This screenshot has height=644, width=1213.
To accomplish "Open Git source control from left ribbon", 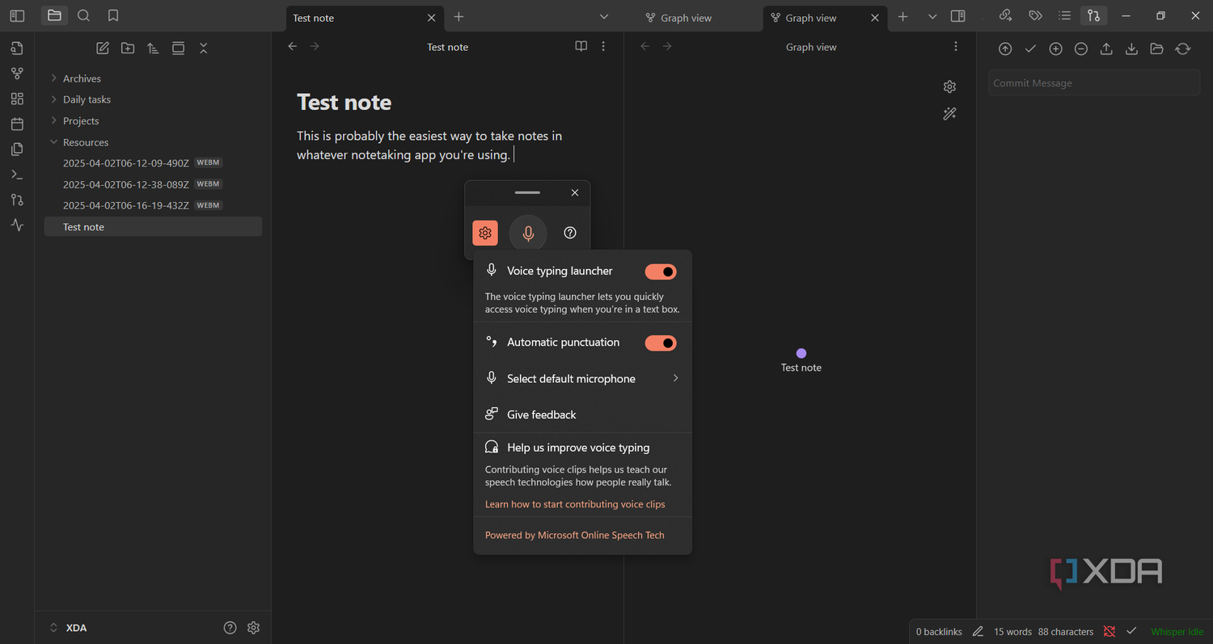I will click(x=17, y=200).
